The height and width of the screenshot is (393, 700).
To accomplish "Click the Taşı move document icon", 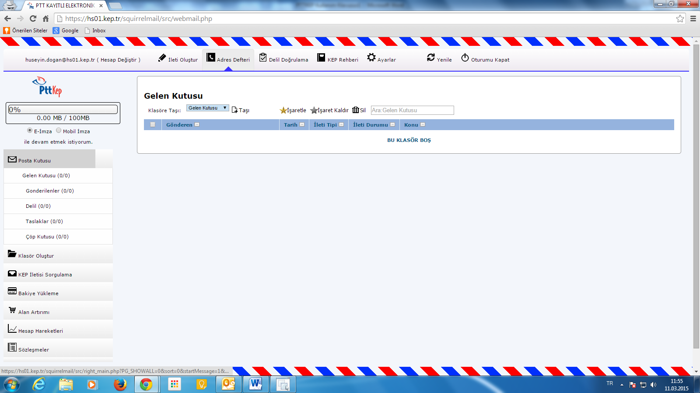I will pyautogui.click(x=234, y=110).
